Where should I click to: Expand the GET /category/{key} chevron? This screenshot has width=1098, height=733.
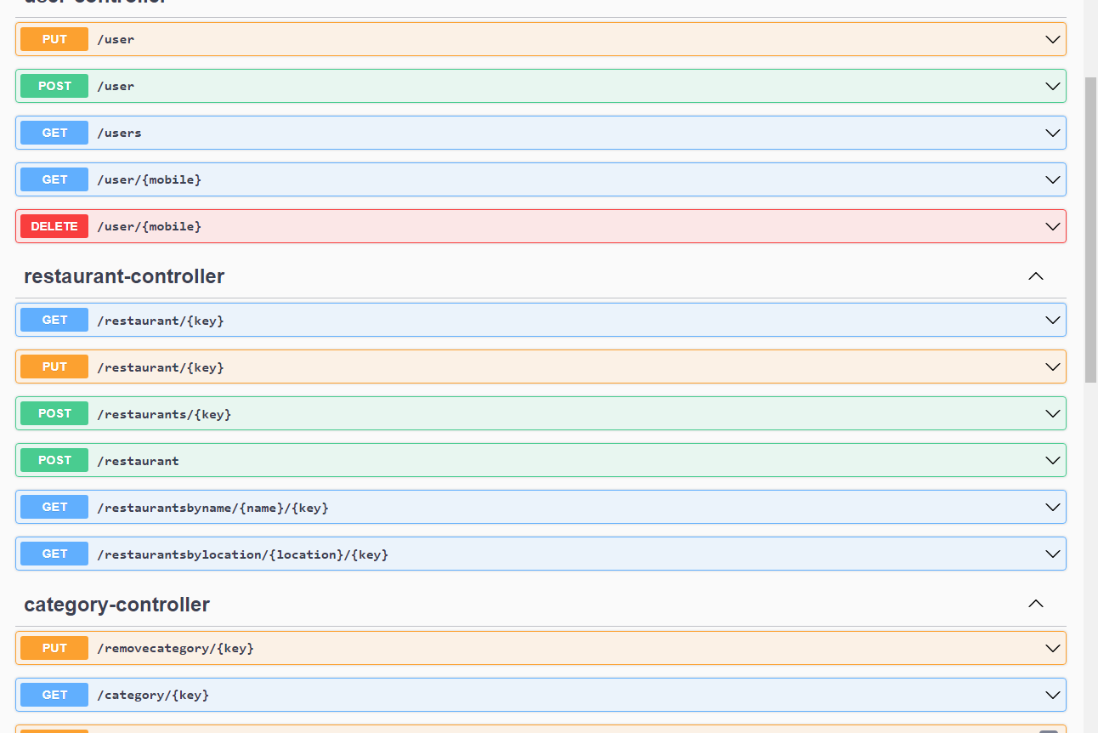(1053, 695)
